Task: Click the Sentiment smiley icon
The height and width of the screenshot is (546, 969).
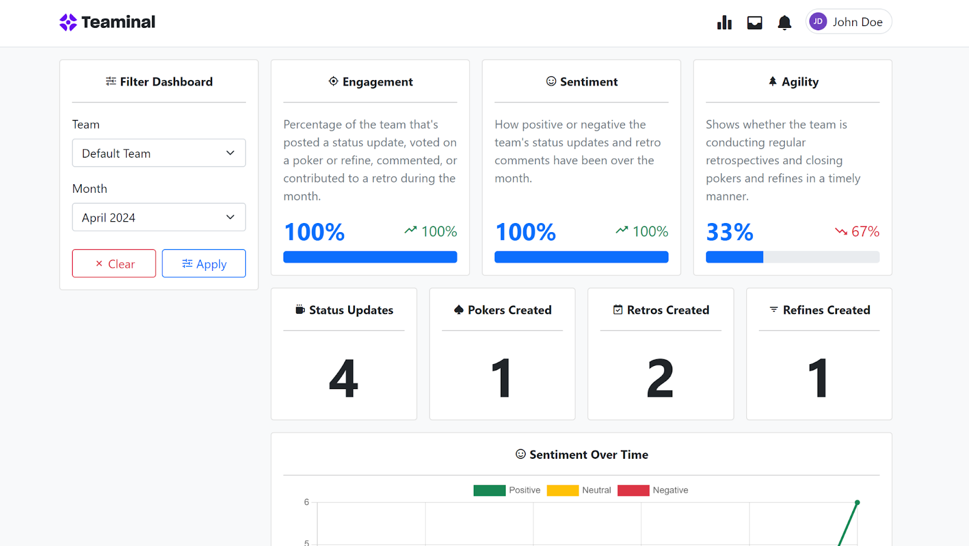Action: (x=551, y=81)
